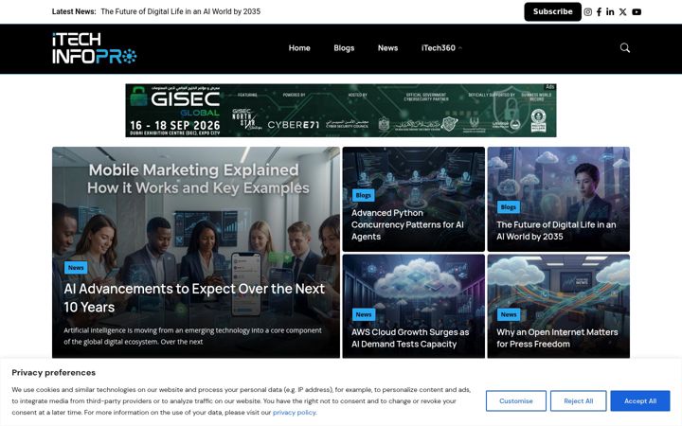Click the search magnifier icon
This screenshot has height=426, width=682.
(624, 48)
